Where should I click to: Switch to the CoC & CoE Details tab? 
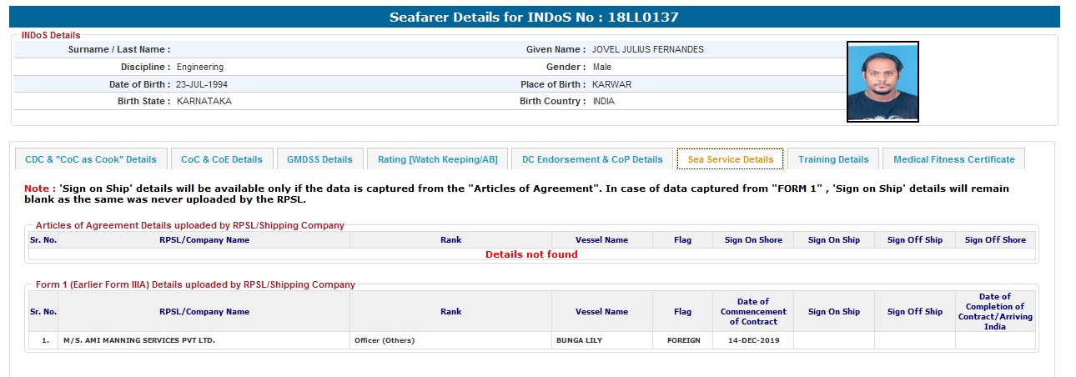[222, 159]
